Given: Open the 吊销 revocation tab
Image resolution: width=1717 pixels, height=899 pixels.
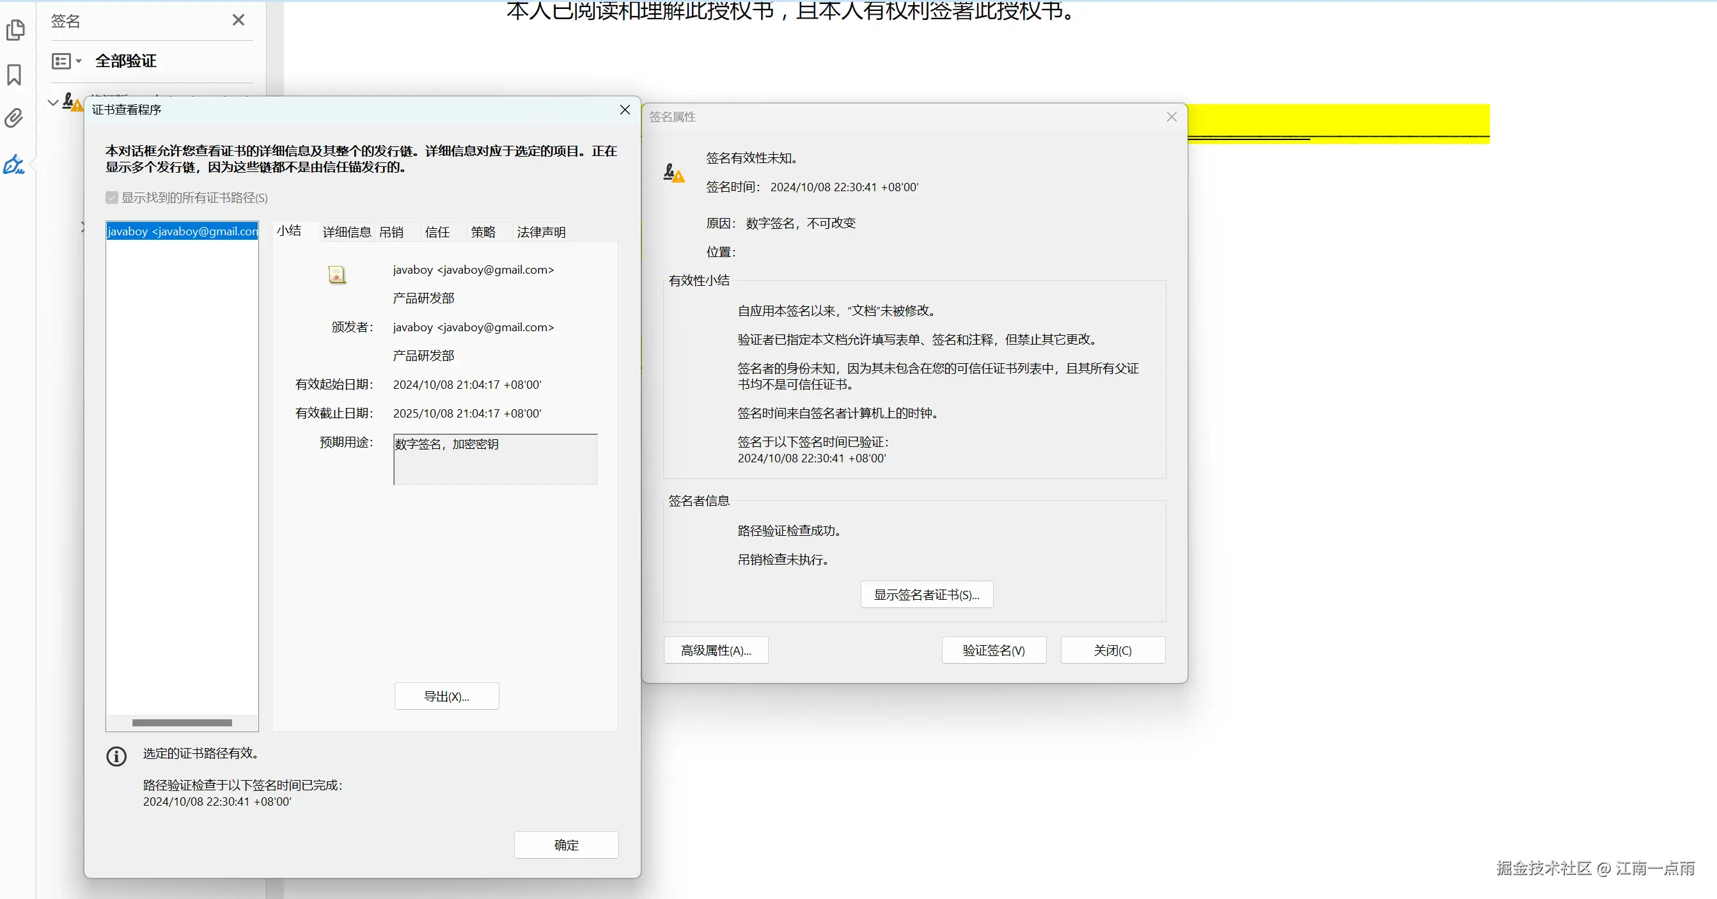Looking at the screenshot, I should pyautogui.click(x=391, y=232).
